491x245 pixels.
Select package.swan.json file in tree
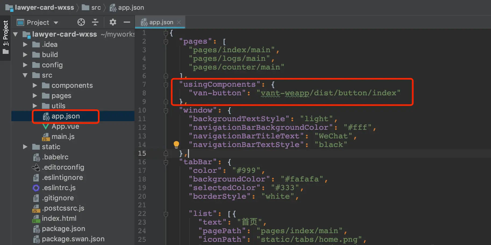click(x=73, y=239)
